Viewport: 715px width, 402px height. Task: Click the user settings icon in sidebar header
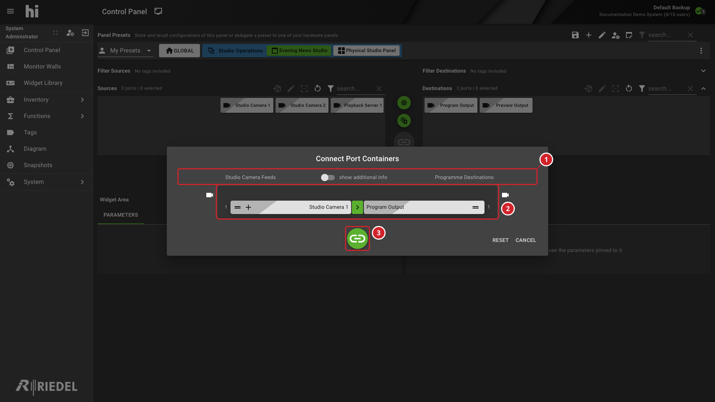click(x=70, y=33)
